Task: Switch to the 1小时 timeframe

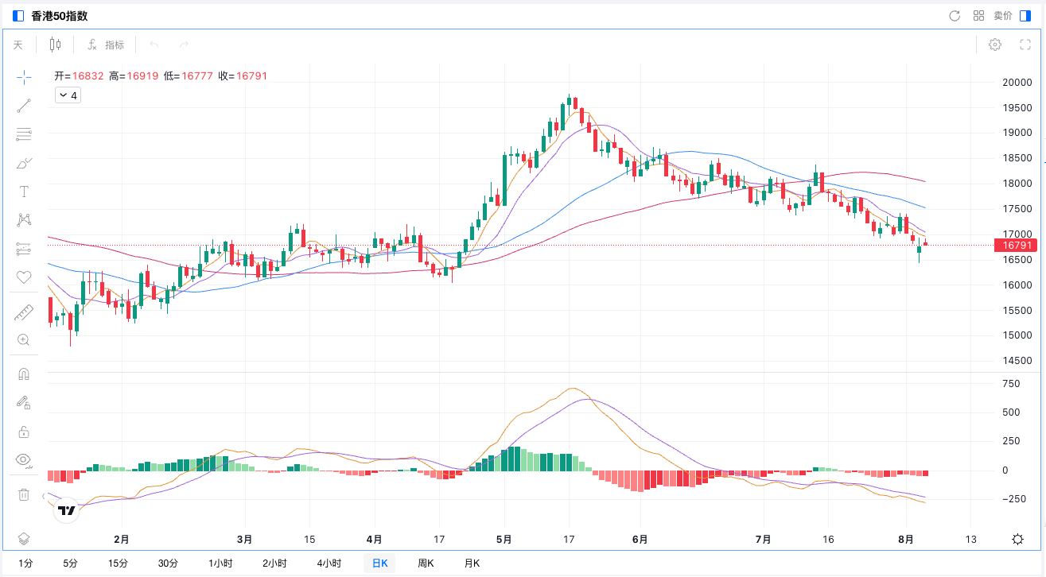Action: tap(220, 563)
